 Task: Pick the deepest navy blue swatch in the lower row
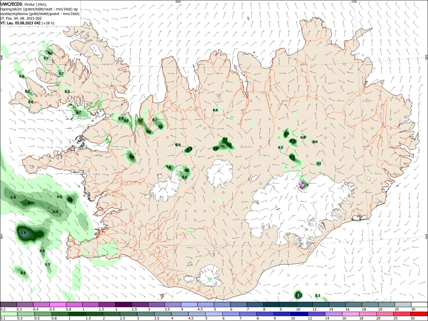[299, 314]
